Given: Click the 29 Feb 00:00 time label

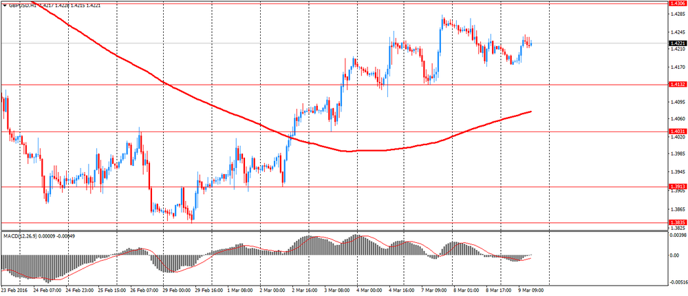Looking at the screenshot, I should click(x=177, y=290).
